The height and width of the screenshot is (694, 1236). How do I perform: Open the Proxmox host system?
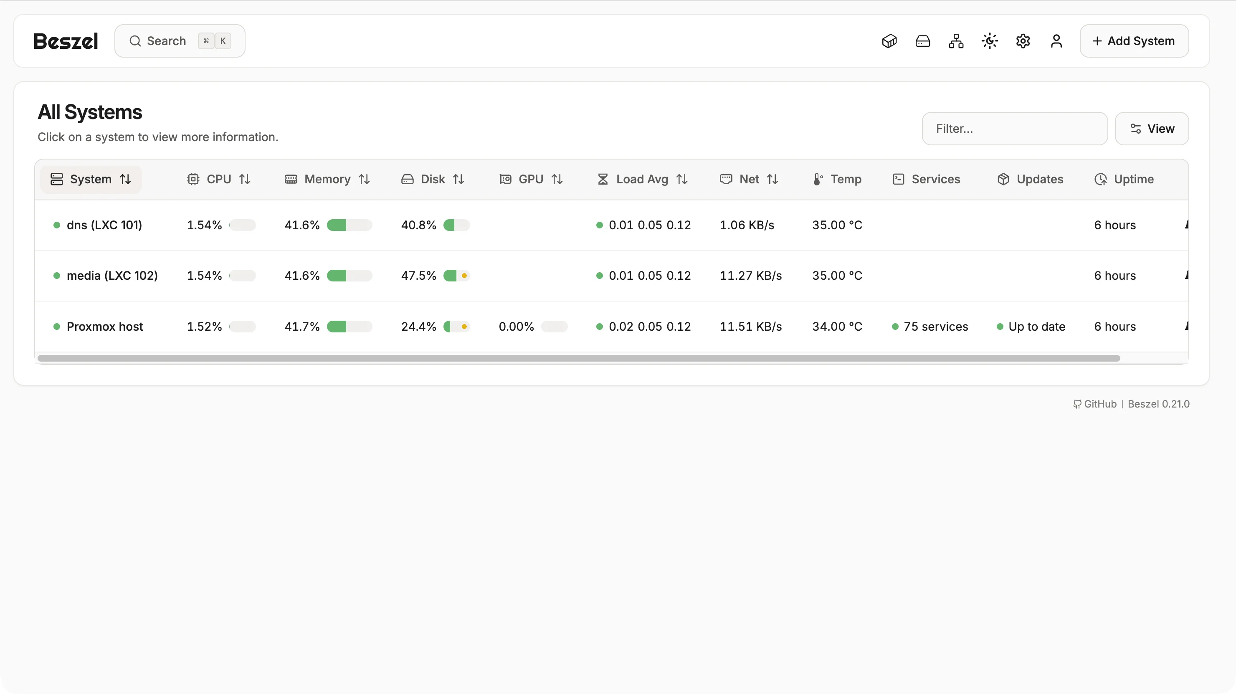104,327
